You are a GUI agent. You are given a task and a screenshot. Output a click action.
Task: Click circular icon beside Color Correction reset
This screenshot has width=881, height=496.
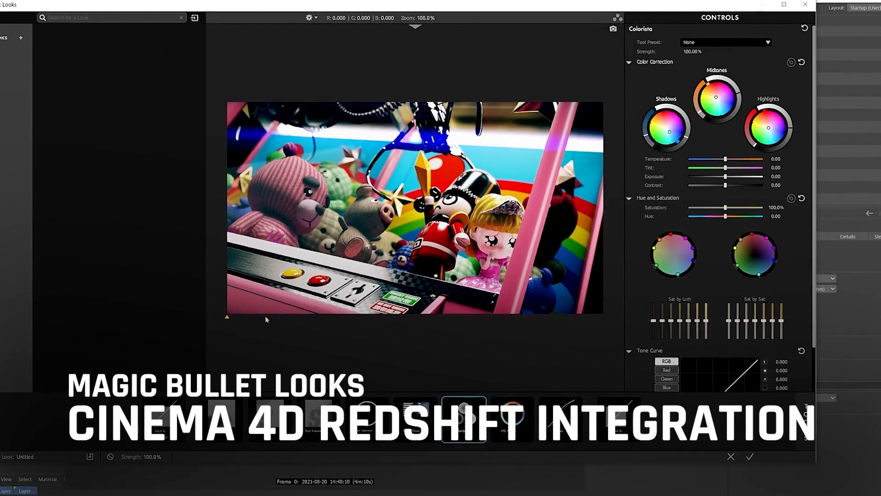click(x=791, y=62)
